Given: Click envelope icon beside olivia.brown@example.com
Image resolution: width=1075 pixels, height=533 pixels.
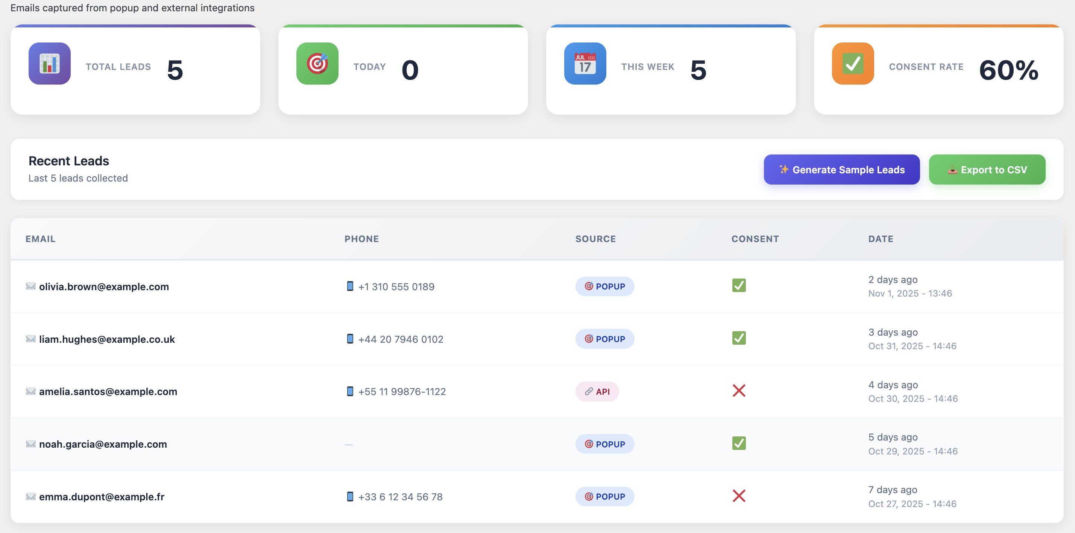Looking at the screenshot, I should click(x=30, y=286).
